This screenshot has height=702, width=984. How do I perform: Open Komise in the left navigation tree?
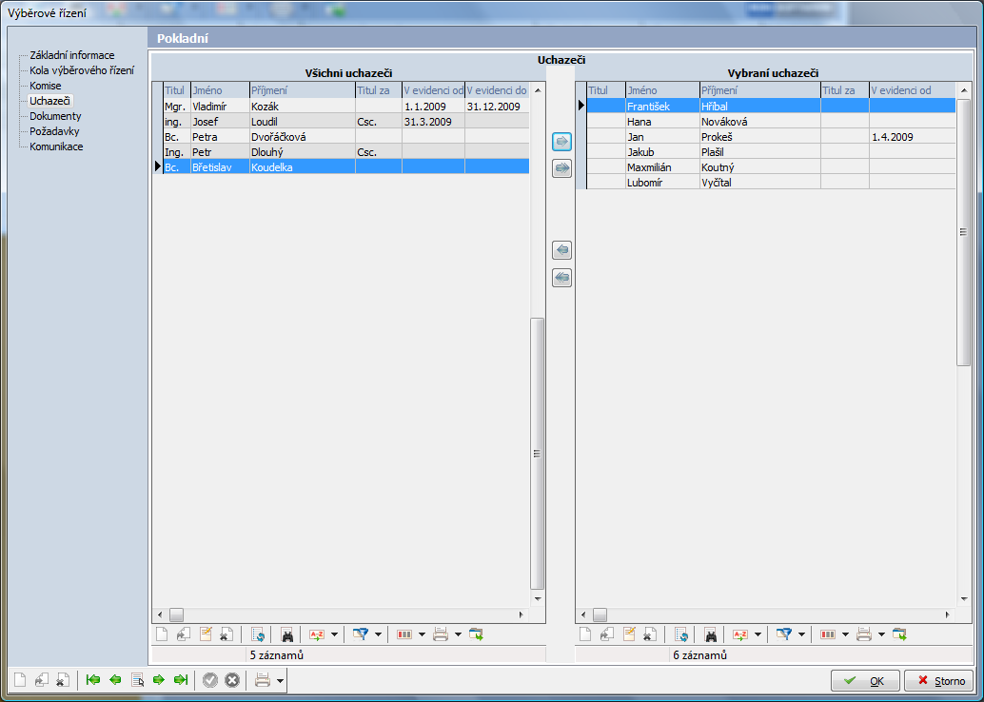(45, 86)
